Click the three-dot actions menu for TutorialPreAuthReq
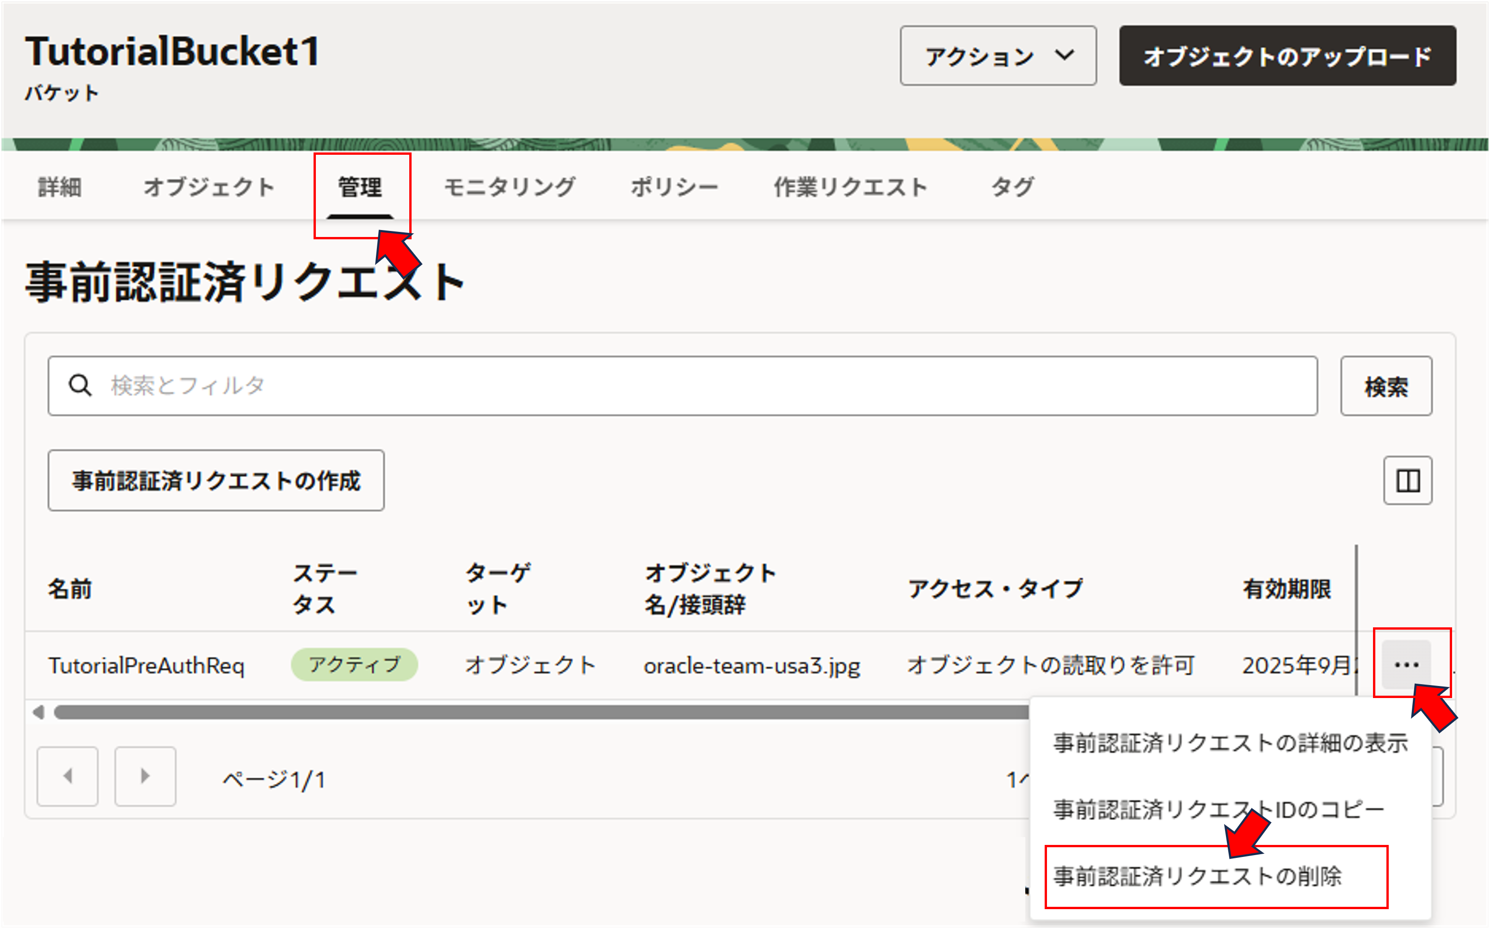1490x929 pixels. 1406,664
